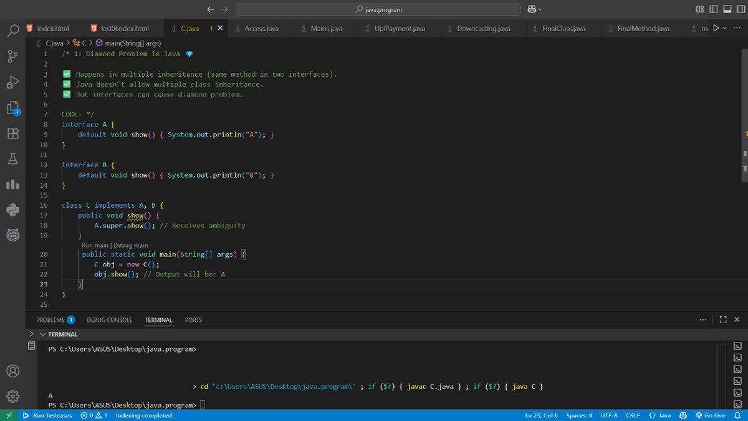748x421 pixels.
Task: Open the Accounts menu
Action: click(x=13, y=370)
